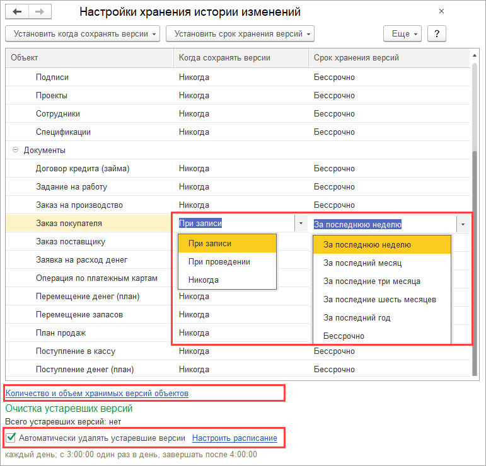Open Установить срок хранения версий dropdown

[x=240, y=33]
